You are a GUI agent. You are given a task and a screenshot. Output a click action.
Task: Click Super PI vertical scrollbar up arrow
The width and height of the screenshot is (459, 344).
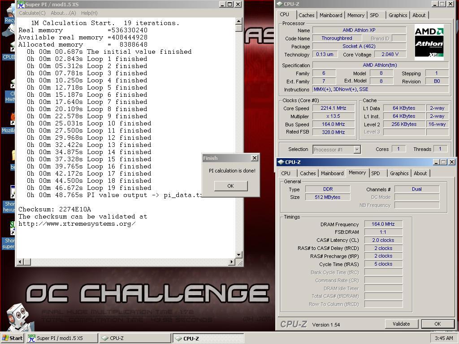click(239, 21)
